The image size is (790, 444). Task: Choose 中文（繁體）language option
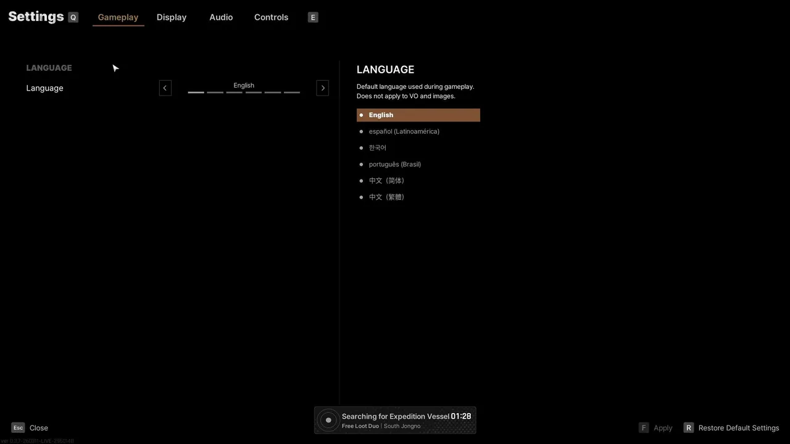click(387, 197)
